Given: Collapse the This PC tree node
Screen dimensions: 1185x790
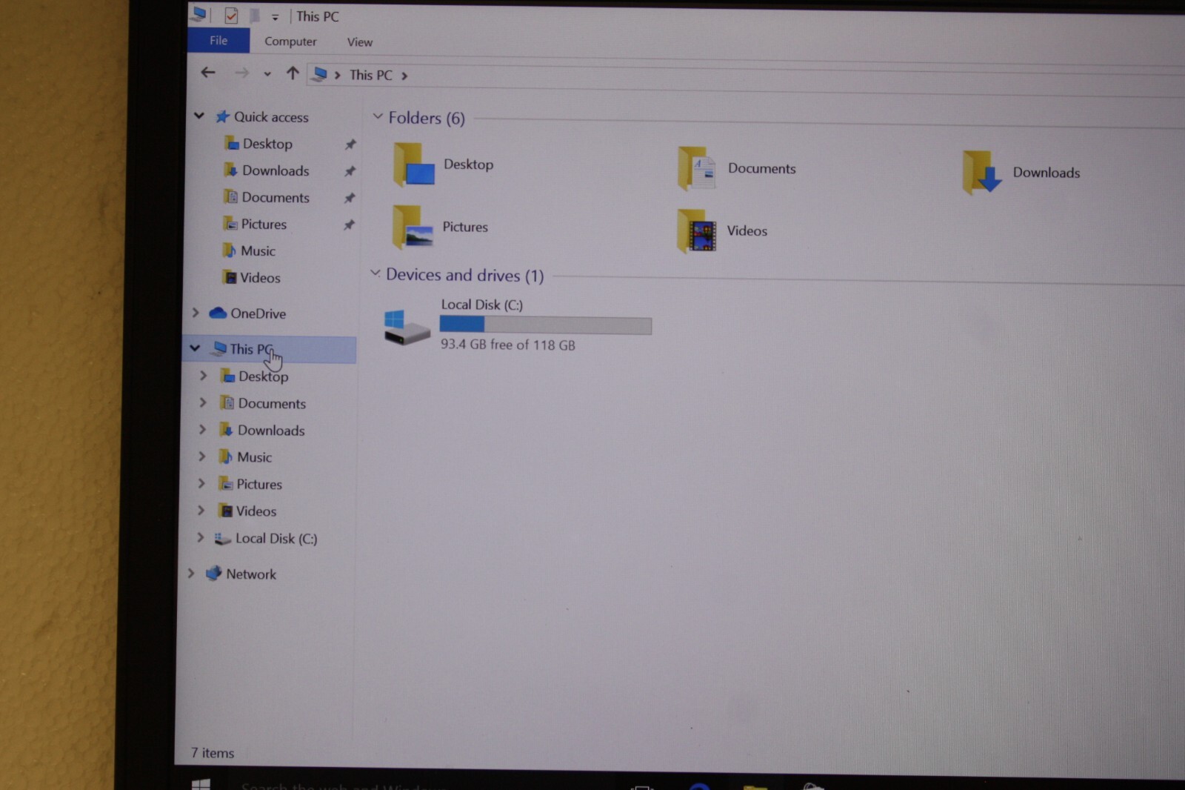Looking at the screenshot, I should pyautogui.click(x=195, y=348).
